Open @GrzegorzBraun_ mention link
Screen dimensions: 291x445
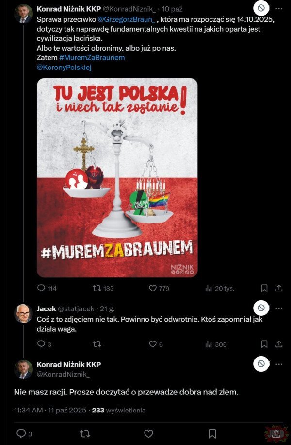pos(127,20)
